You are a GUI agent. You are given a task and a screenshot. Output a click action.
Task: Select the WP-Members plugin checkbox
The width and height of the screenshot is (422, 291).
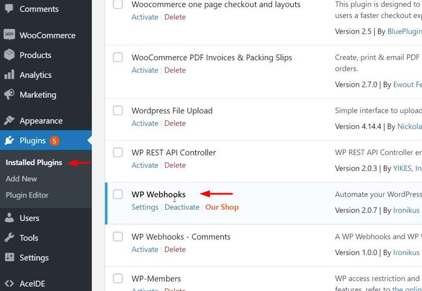(x=117, y=278)
